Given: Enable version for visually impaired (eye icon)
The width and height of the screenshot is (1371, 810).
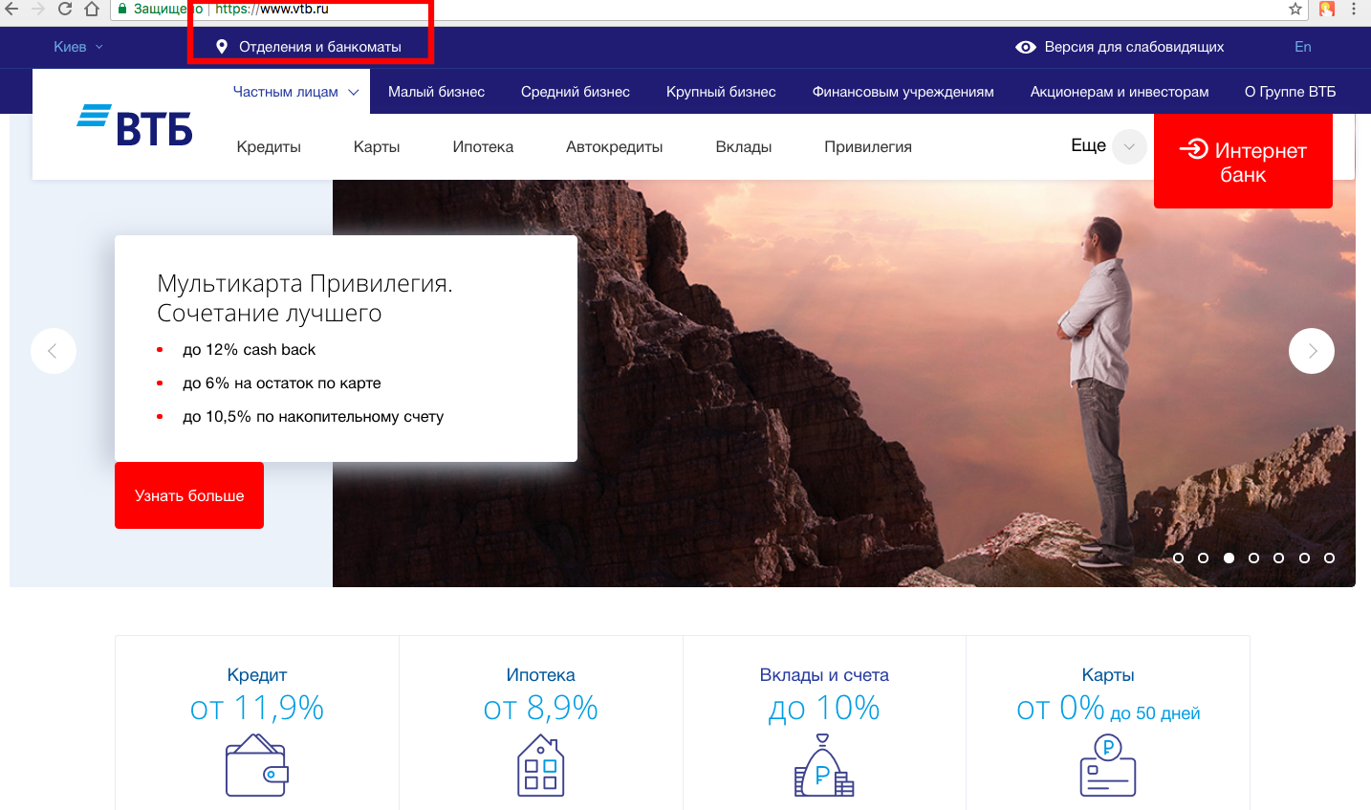Looking at the screenshot, I should pos(1025,47).
